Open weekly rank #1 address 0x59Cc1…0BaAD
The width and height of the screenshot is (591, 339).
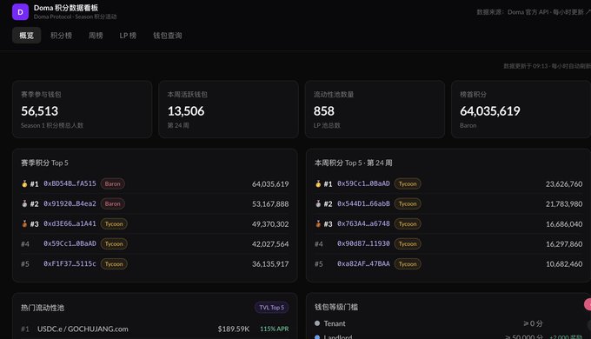[x=363, y=183]
